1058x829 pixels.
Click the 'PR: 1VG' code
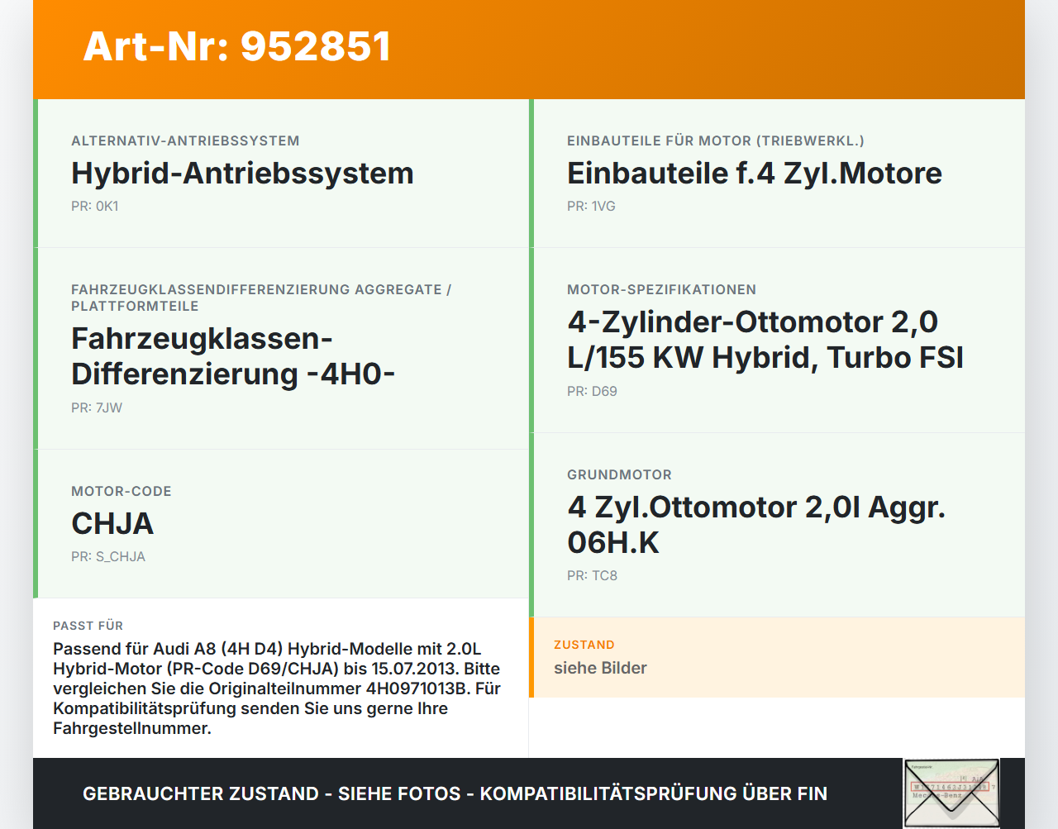coord(591,206)
